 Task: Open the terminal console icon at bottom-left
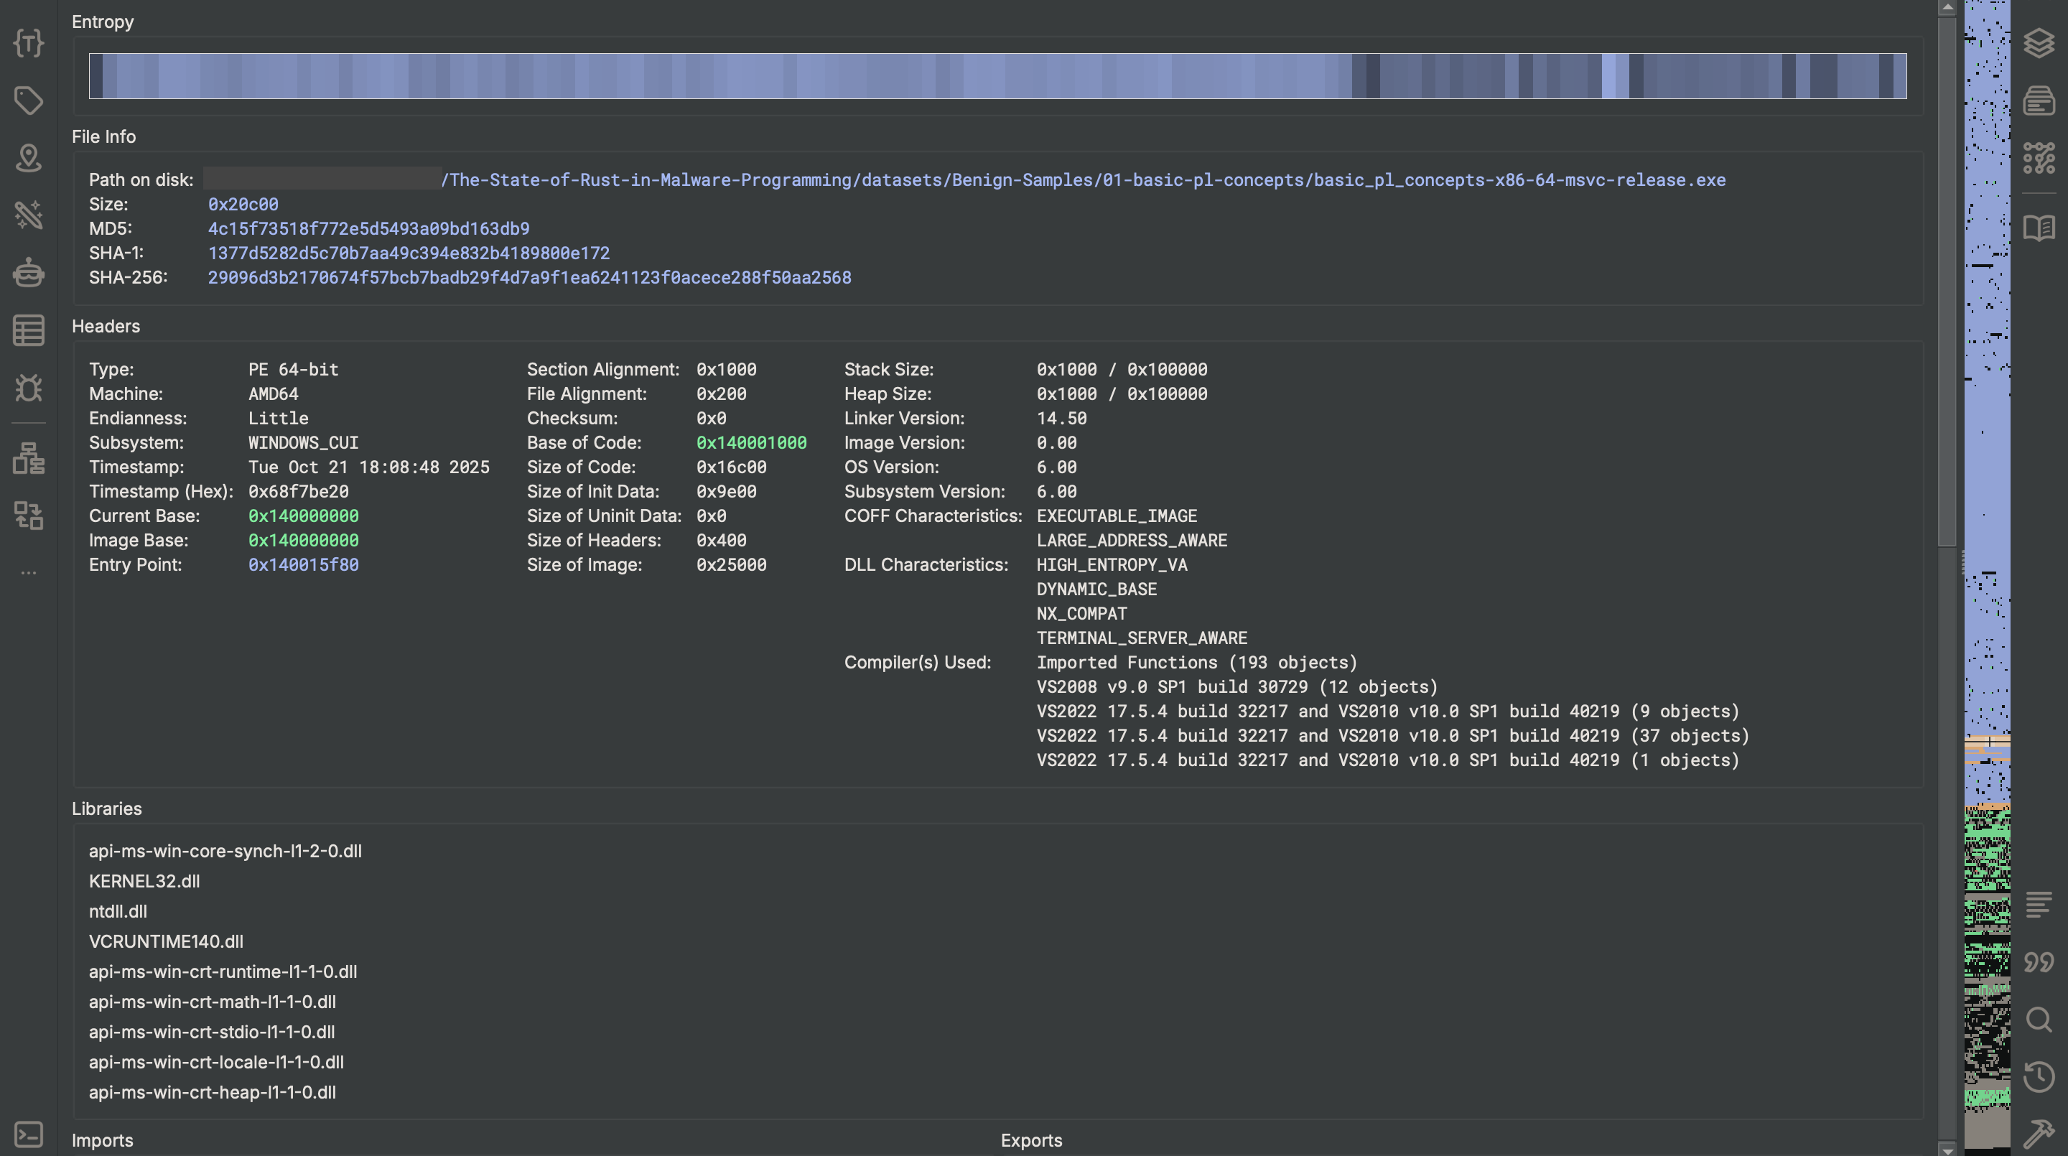click(29, 1134)
